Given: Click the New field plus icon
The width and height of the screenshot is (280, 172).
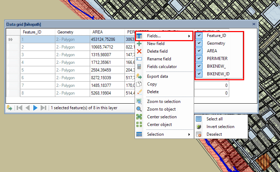Looking at the screenshot, I should click(x=139, y=44).
